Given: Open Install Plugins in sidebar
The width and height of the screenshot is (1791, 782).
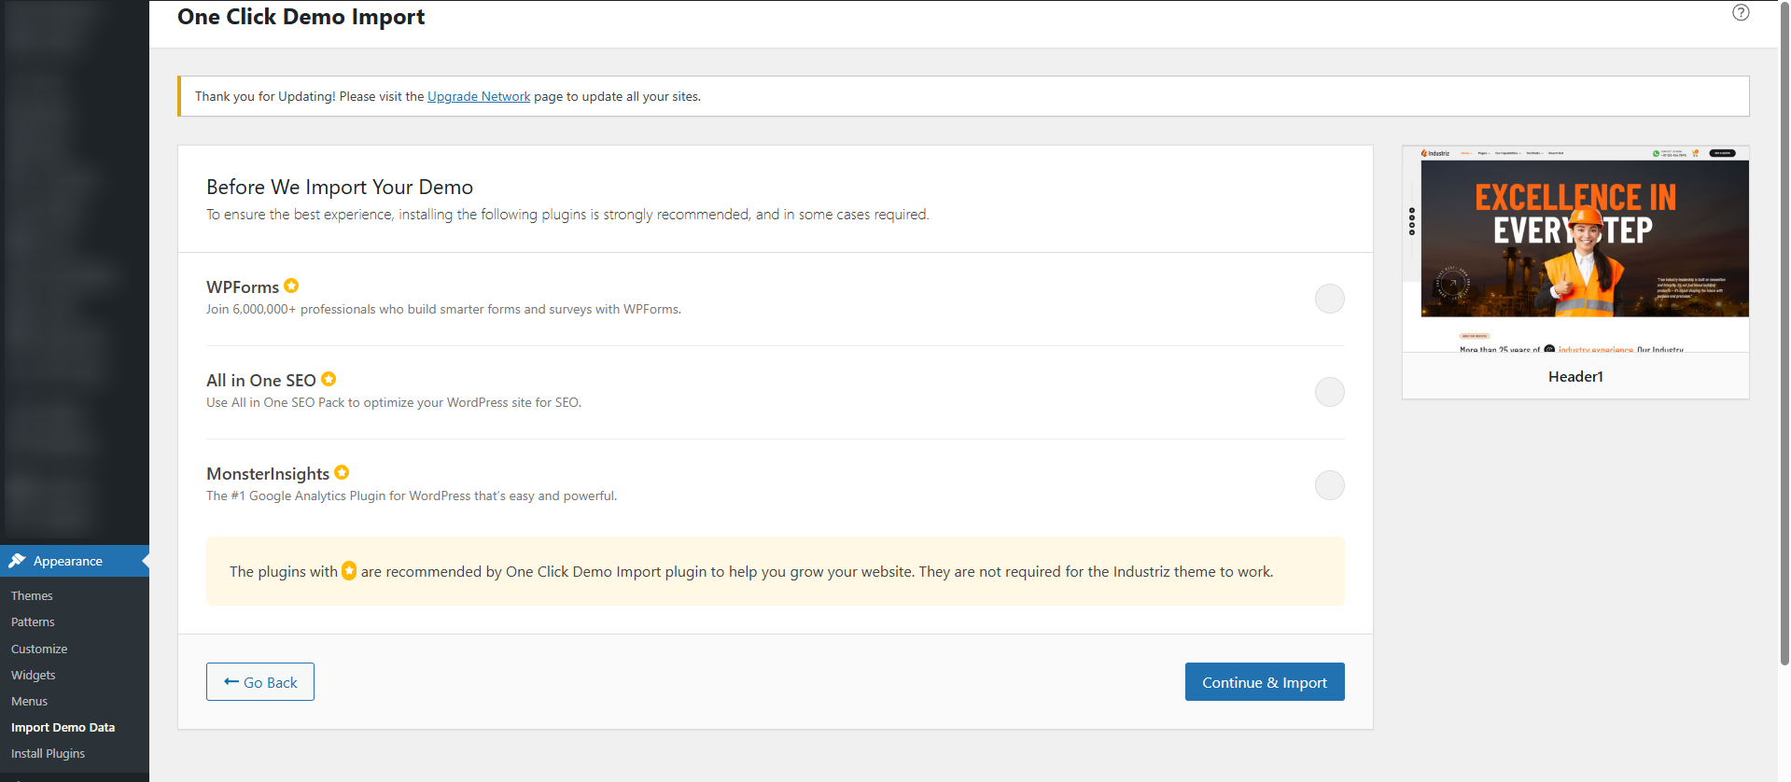Looking at the screenshot, I should [x=48, y=753].
